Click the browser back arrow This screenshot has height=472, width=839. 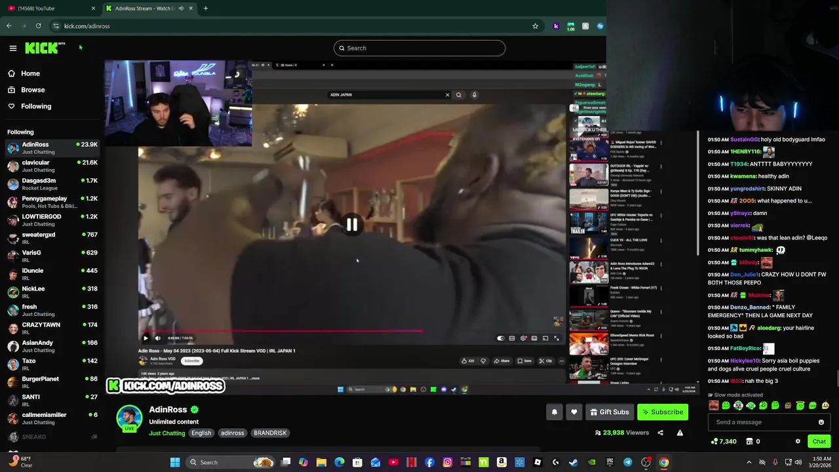pos(9,26)
